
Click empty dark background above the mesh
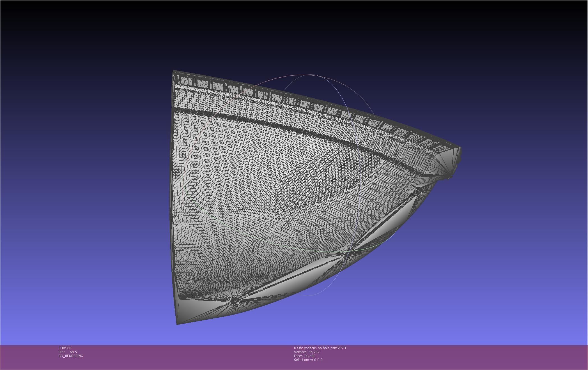point(281,34)
